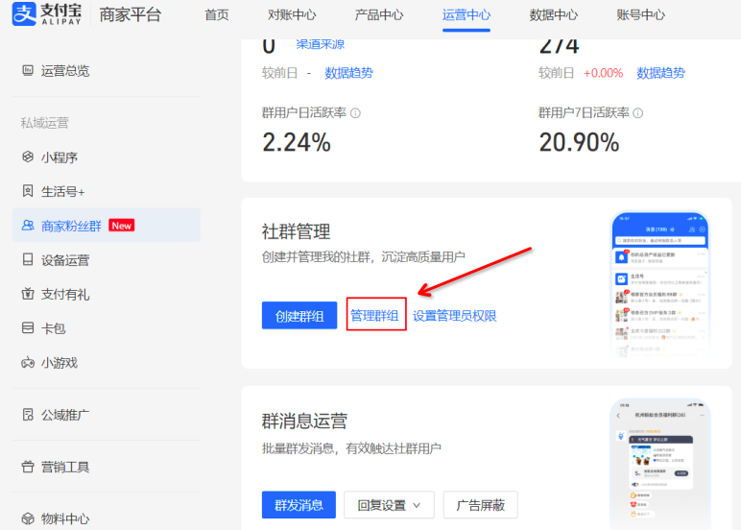Switch to 数据中心 top tab
Image resolution: width=741 pixels, height=530 pixels.
click(554, 15)
